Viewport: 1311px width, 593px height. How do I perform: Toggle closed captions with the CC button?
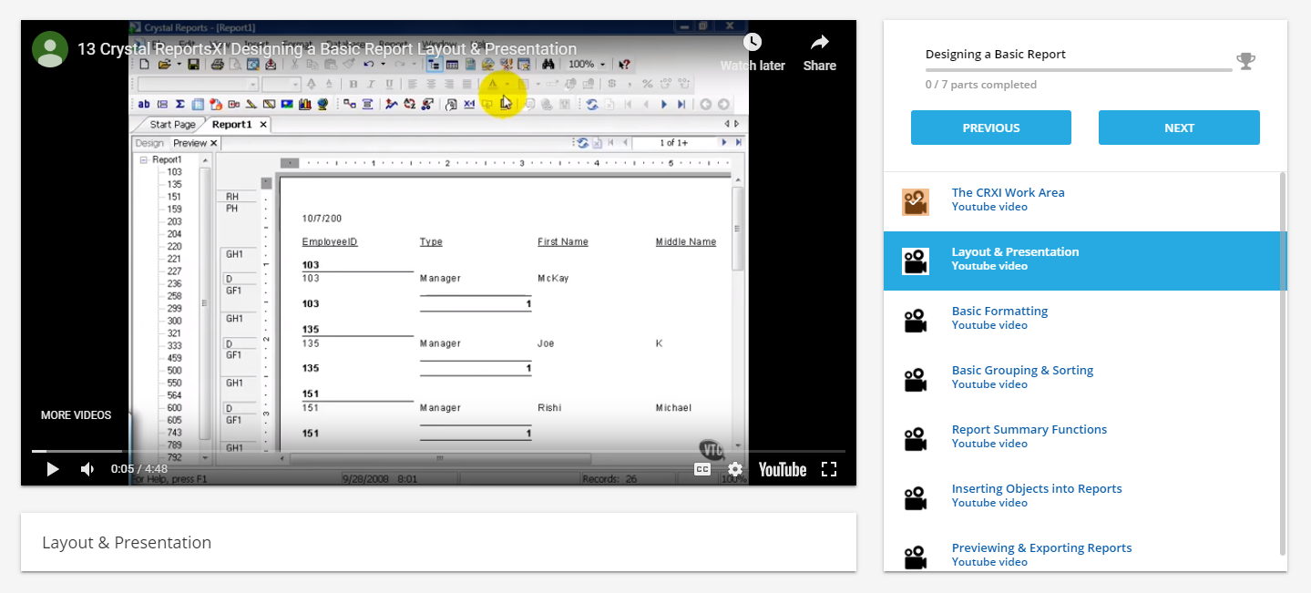click(702, 469)
